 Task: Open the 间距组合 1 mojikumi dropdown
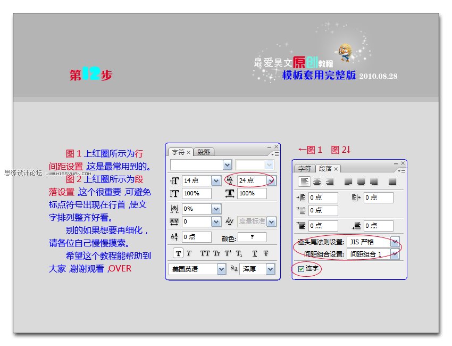[395, 254]
